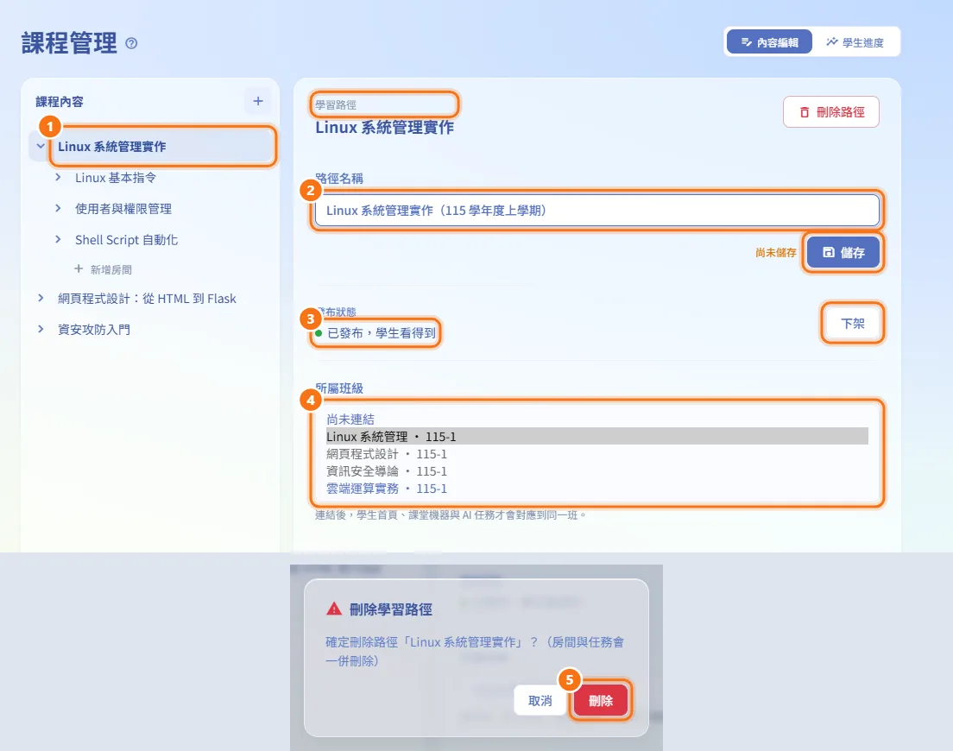Add new course content with plus icon

tap(258, 101)
